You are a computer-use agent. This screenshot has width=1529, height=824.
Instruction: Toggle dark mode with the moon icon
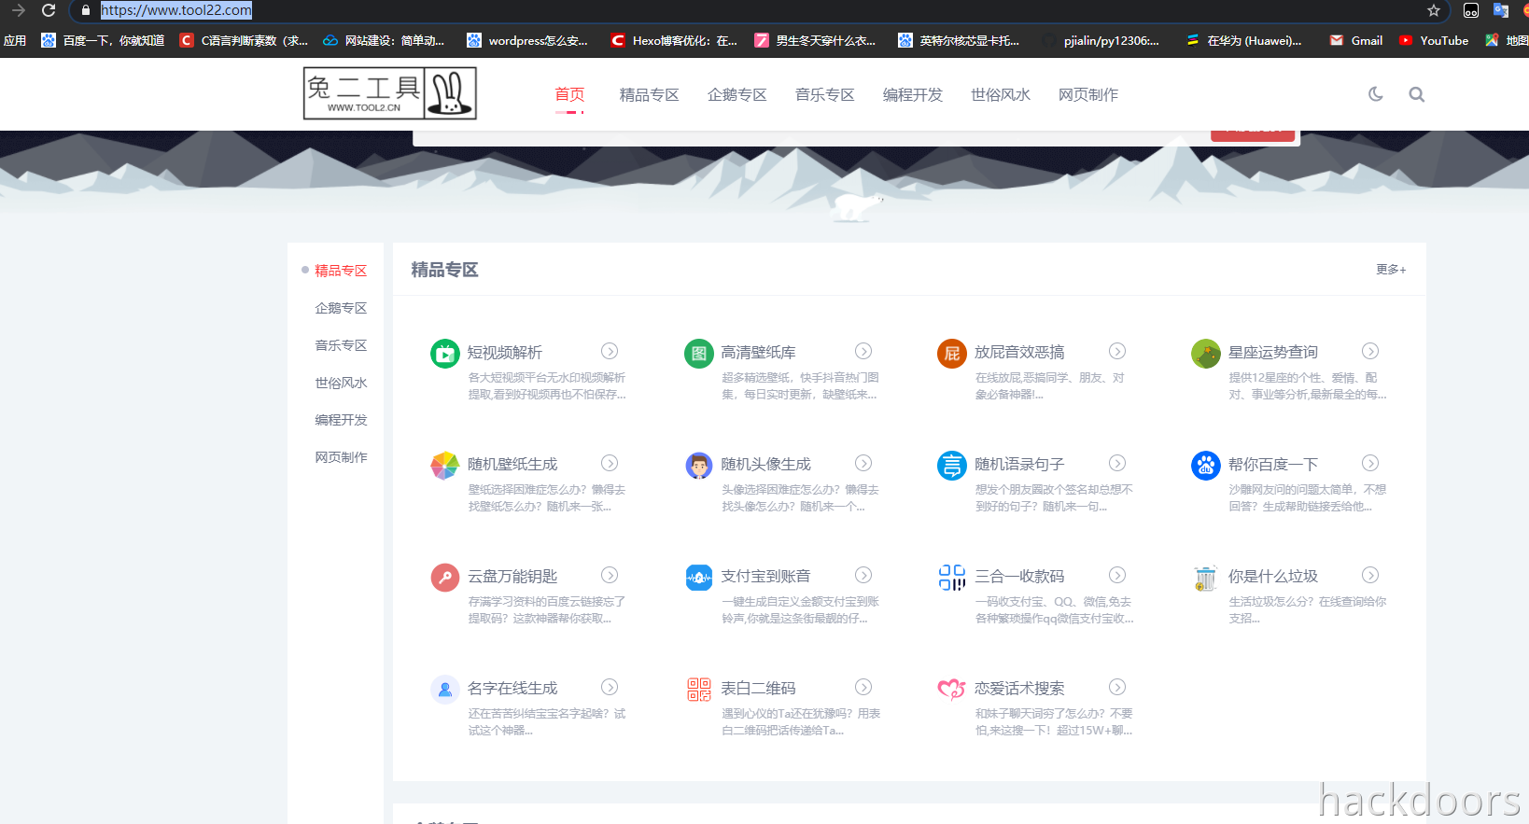(x=1376, y=94)
